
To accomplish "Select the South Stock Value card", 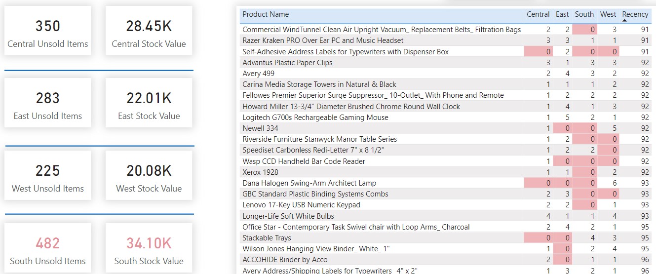I will (x=149, y=248).
